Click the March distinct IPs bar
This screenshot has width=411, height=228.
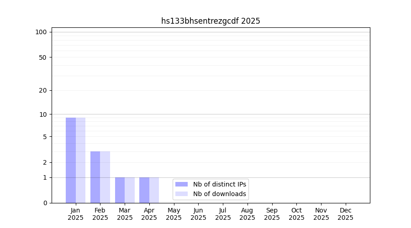[x=120, y=190]
